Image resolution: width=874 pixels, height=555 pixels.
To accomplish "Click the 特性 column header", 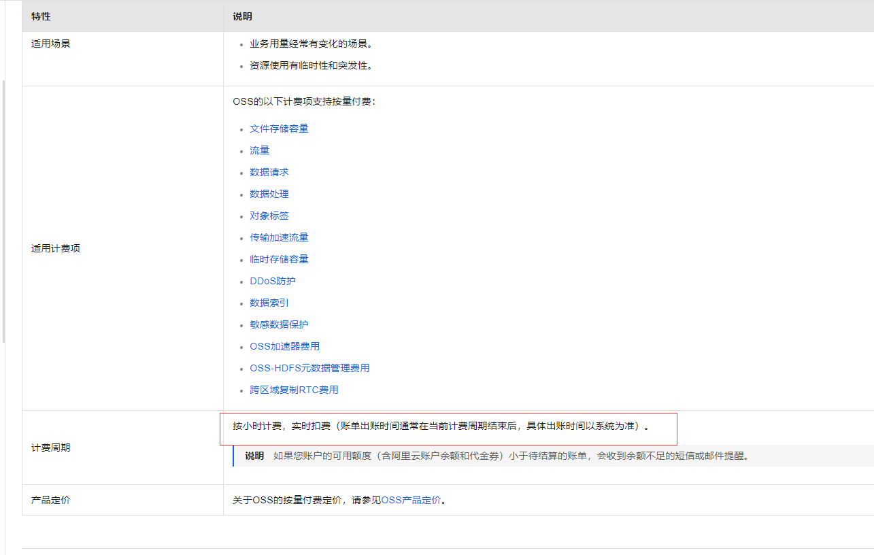I will [41, 16].
